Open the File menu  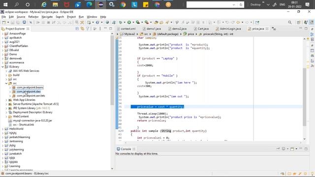[3, 17]
